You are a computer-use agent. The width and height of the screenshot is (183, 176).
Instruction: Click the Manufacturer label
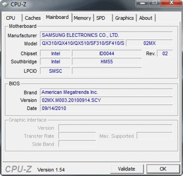(x=22, y=35)
